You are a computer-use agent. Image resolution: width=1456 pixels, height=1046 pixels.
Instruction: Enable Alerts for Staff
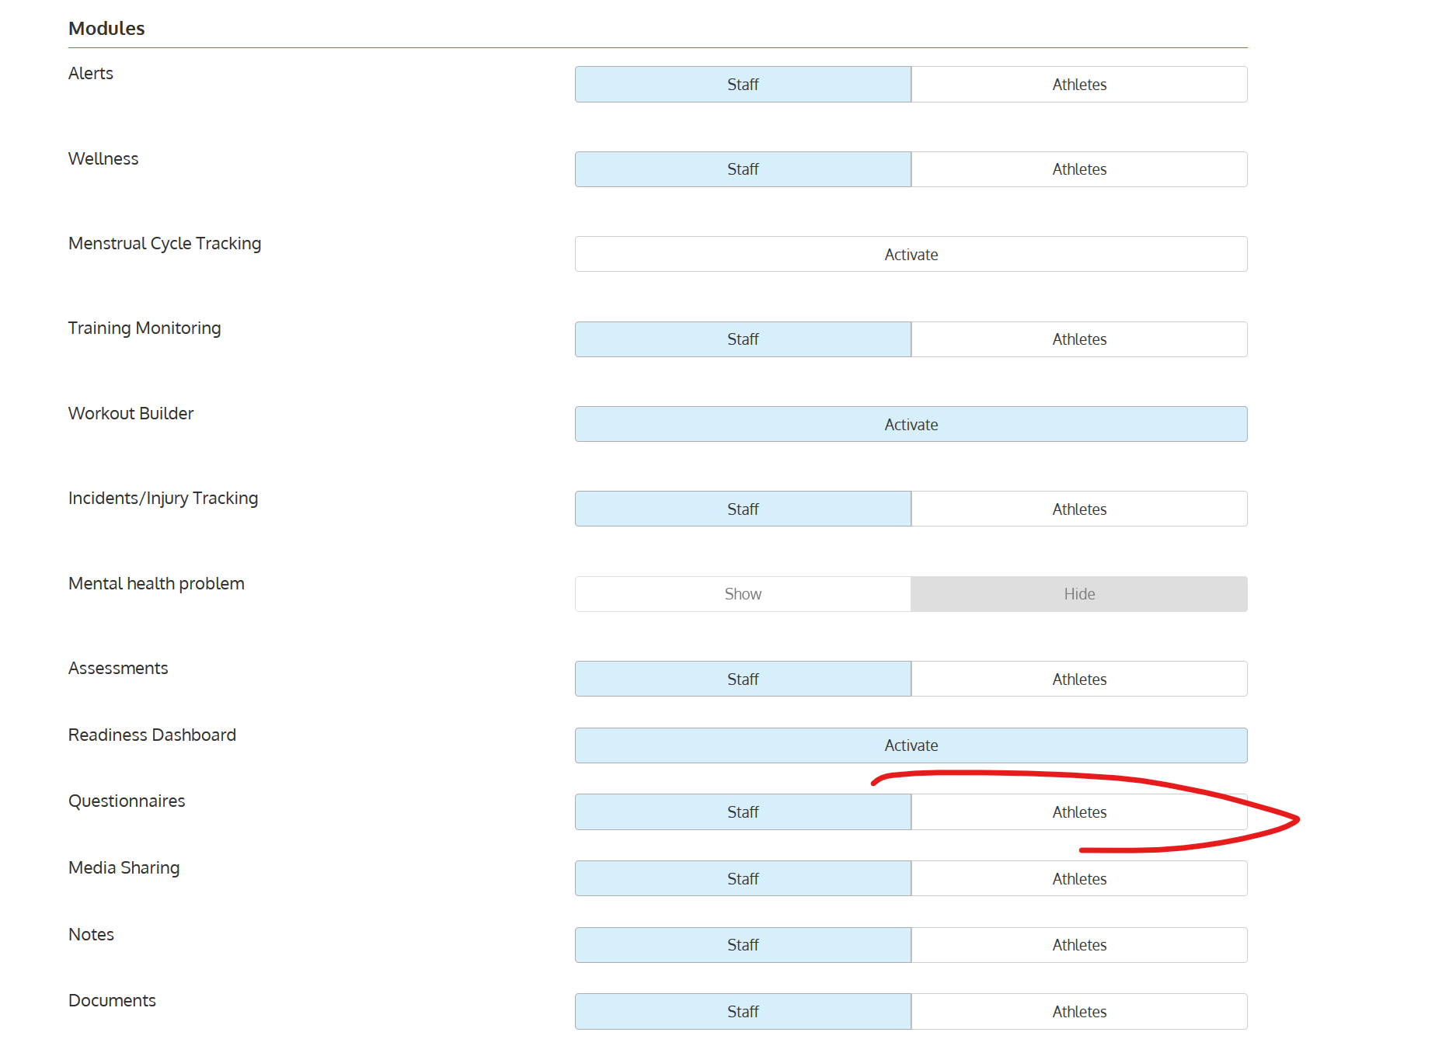point(743,85)
